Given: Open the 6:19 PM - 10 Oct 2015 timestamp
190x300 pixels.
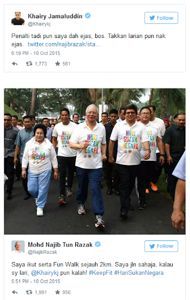Looking at the screenshot, I should tap(35, 53).
